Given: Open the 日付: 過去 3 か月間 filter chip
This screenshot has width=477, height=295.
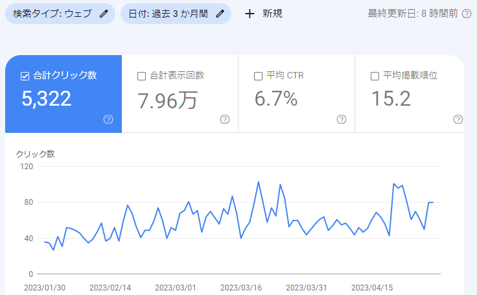Looking at the screenshot, I should pyautogui.click(x=176, y=14).
